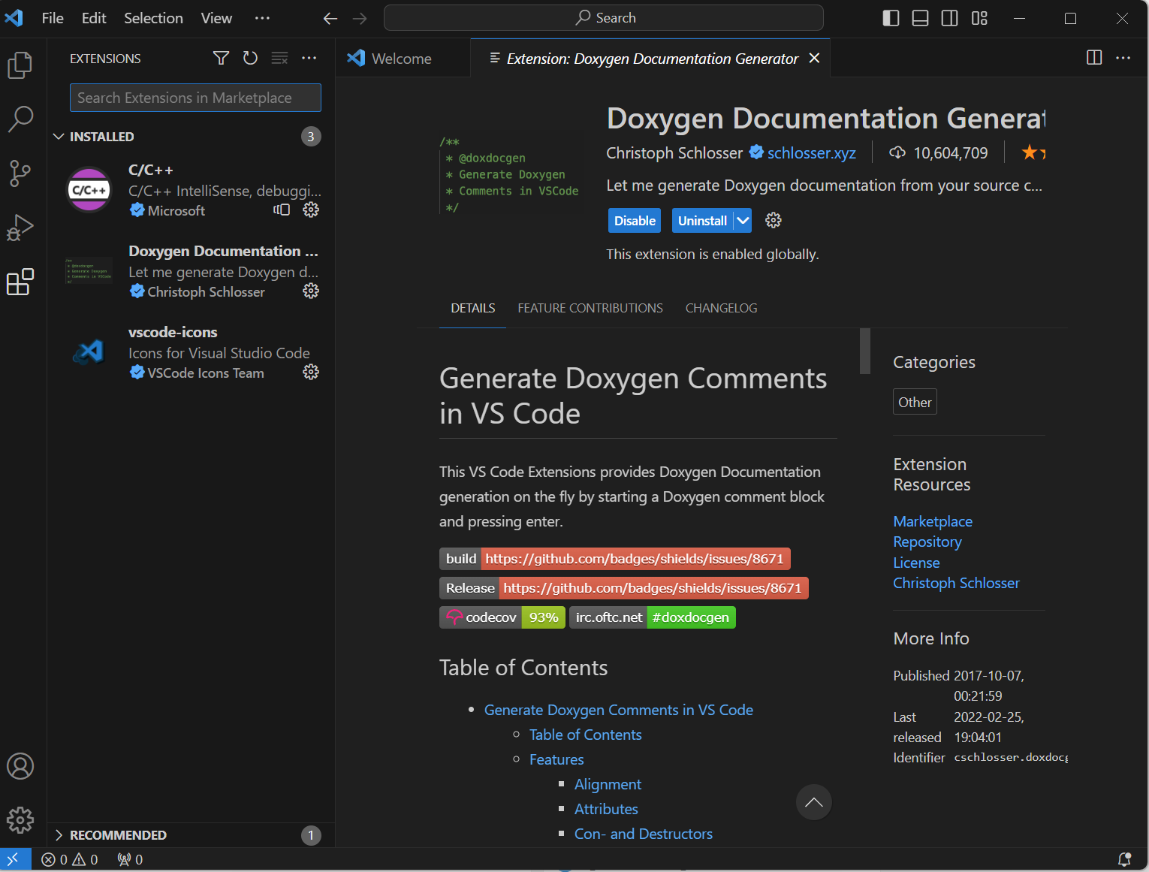Open notifications bell in status bar
This screenshot has height=872, width=1149.
(x=1125, y=859)
